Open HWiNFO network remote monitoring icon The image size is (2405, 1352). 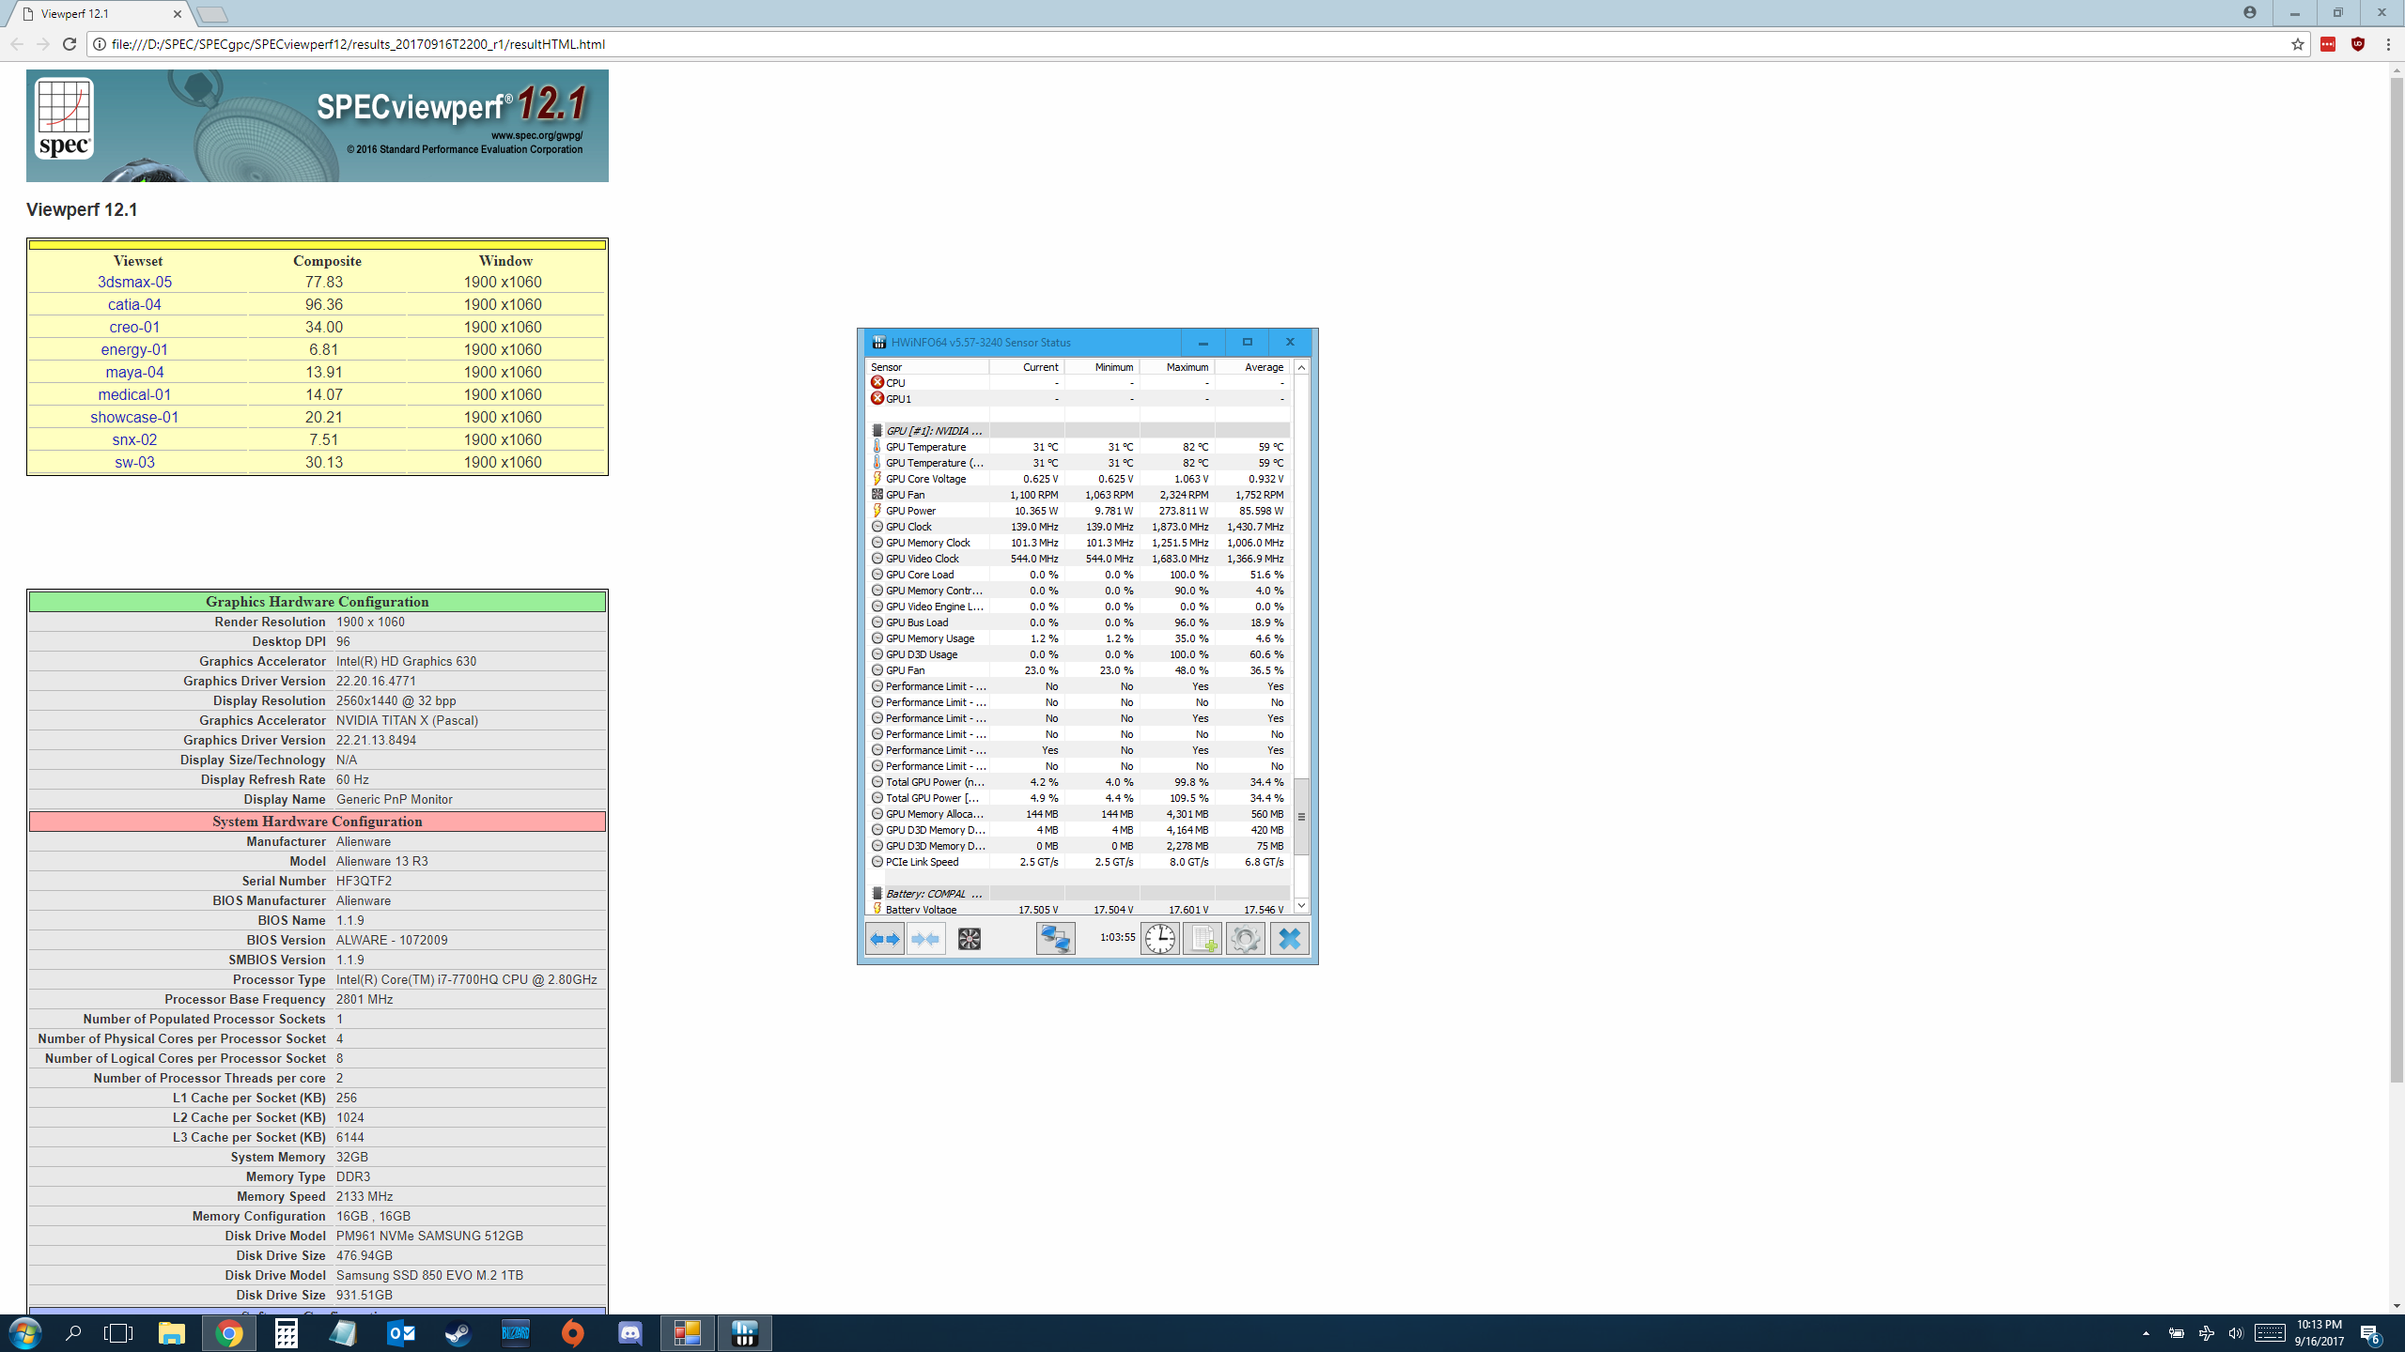coord(1055,938)
